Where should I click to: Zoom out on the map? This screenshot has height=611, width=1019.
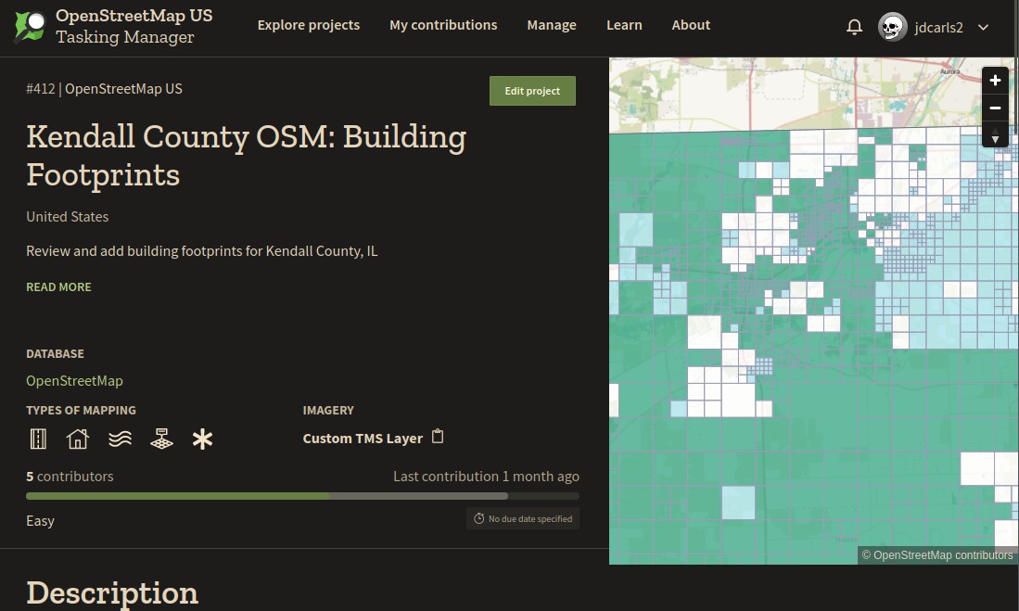click(995, 108)
